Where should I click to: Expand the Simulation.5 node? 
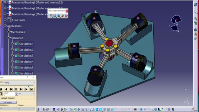12,67
